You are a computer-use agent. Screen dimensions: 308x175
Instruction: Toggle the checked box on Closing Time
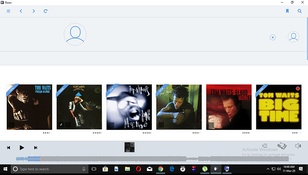[61, 125]
